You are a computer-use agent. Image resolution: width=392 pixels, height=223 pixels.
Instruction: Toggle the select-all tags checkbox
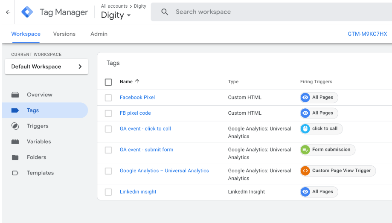point(108,82)
